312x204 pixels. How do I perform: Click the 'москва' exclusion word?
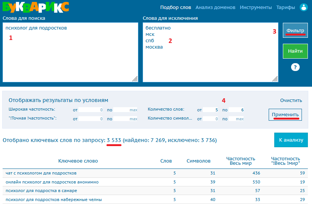[154, 47]
